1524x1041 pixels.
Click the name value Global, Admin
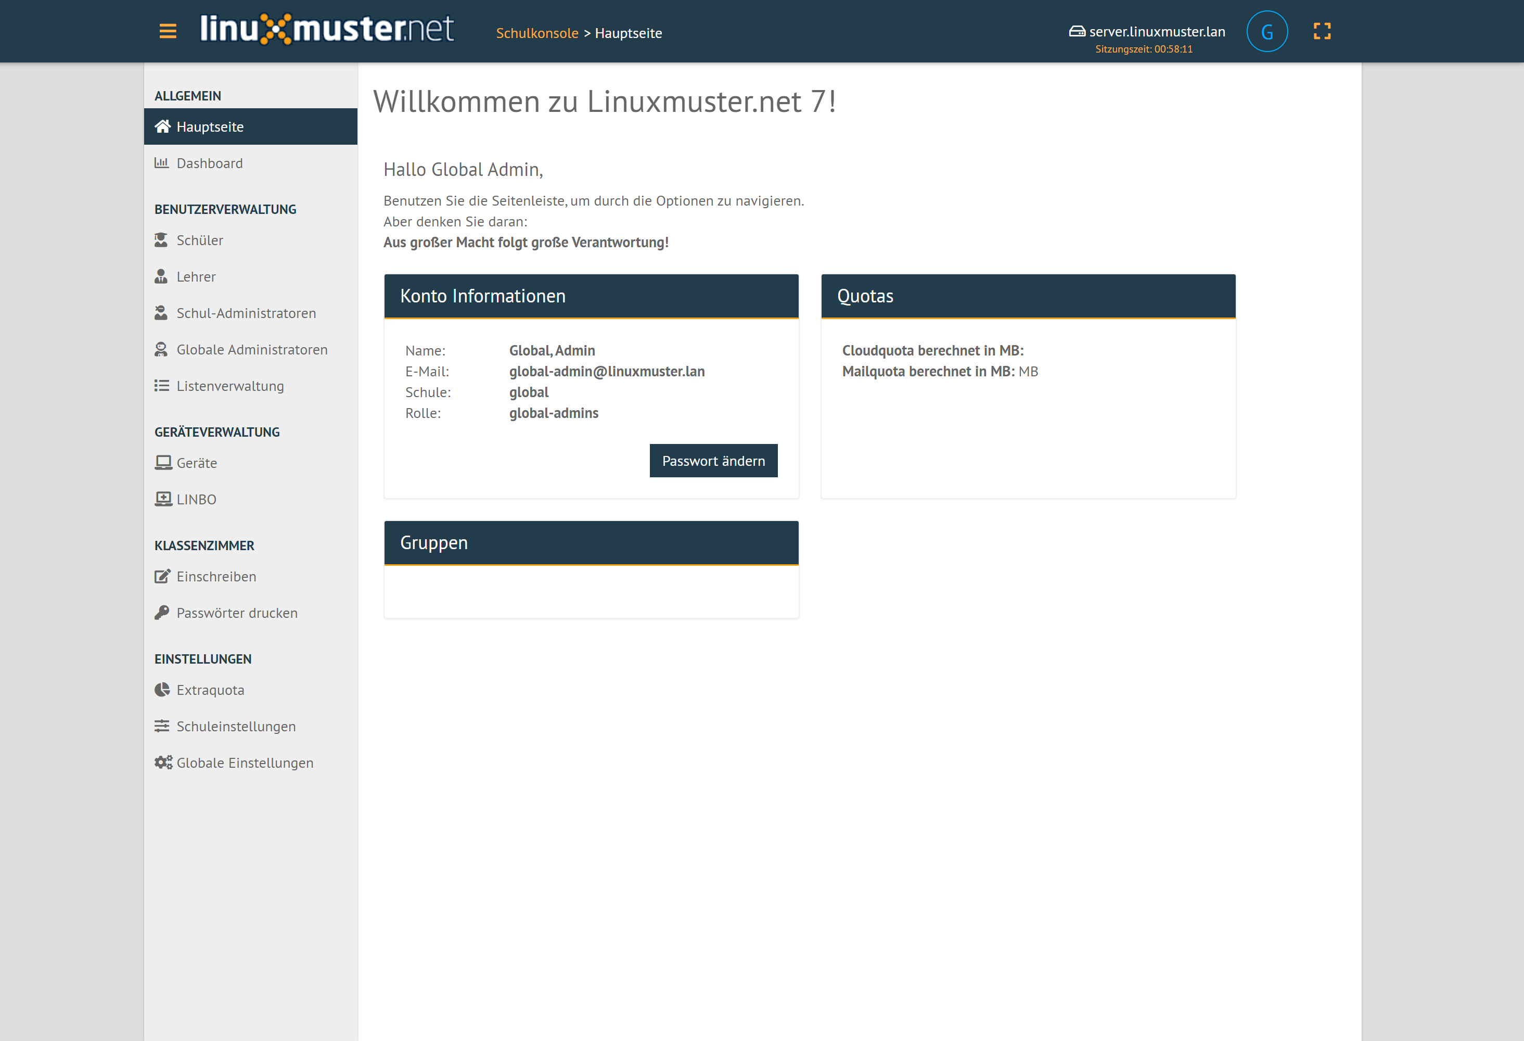552,350
